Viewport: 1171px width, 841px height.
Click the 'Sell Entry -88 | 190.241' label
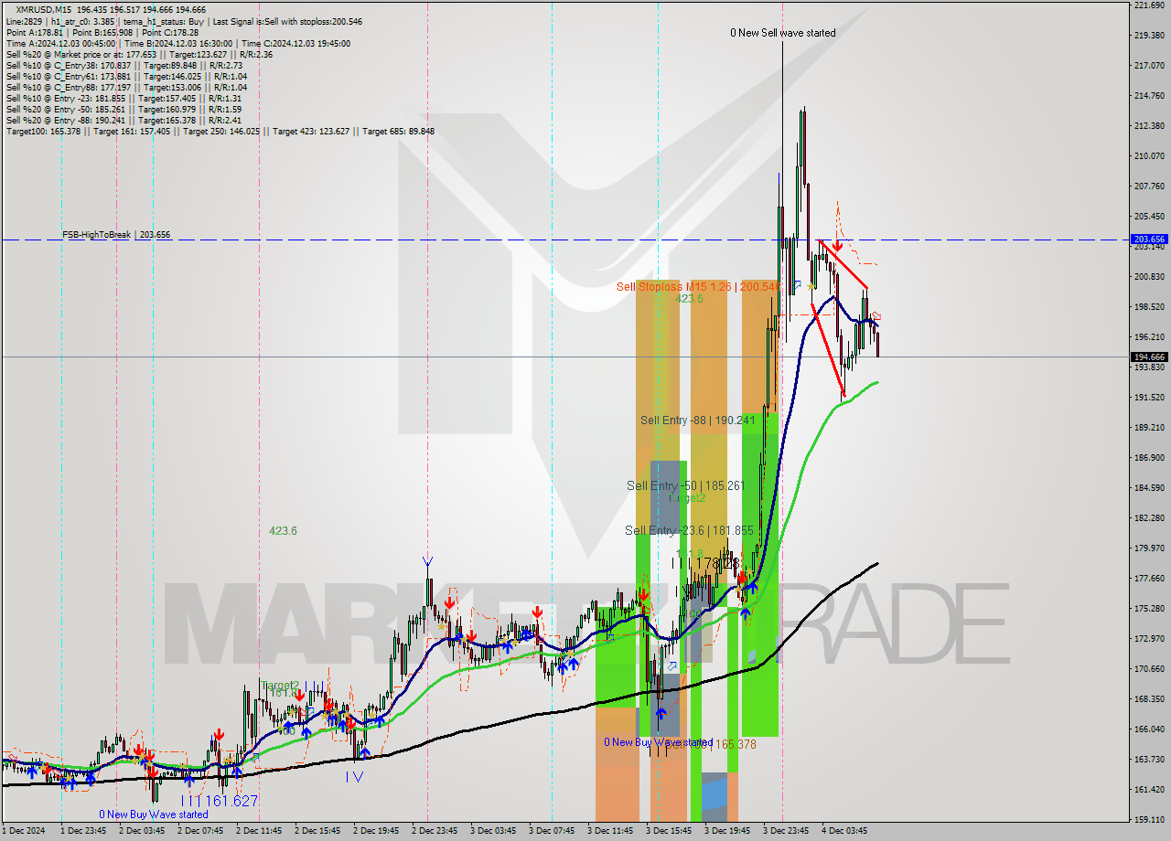[x=698, y=420]
